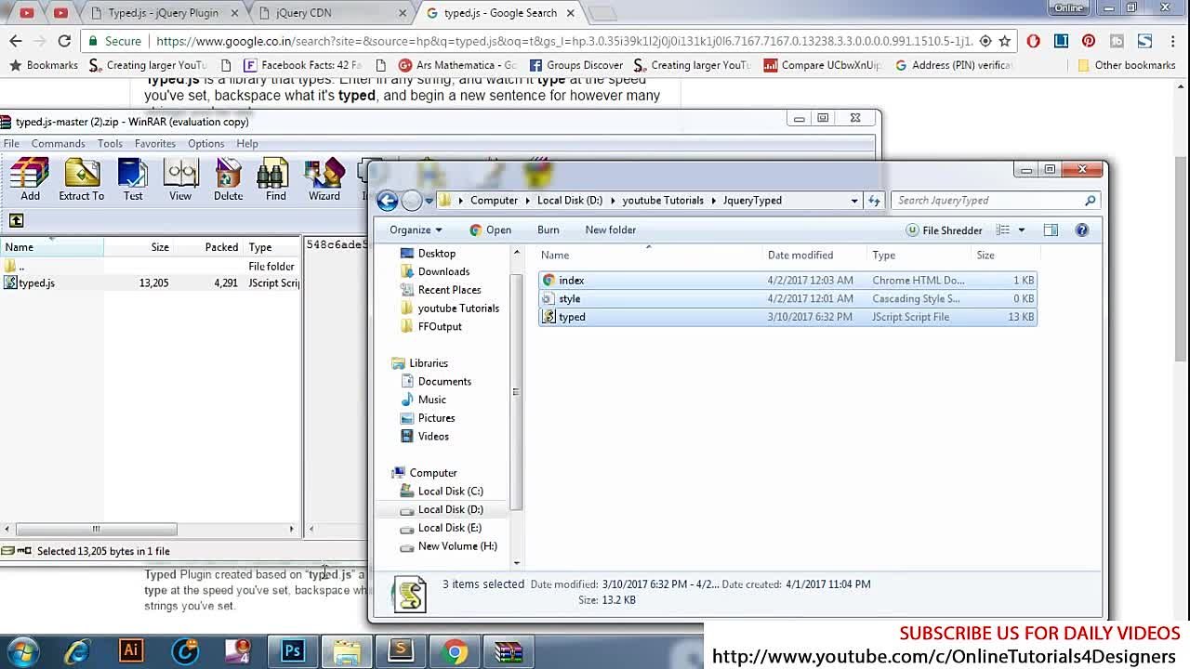
Task: Bookmark this page with star icon
Action: 1005,41
